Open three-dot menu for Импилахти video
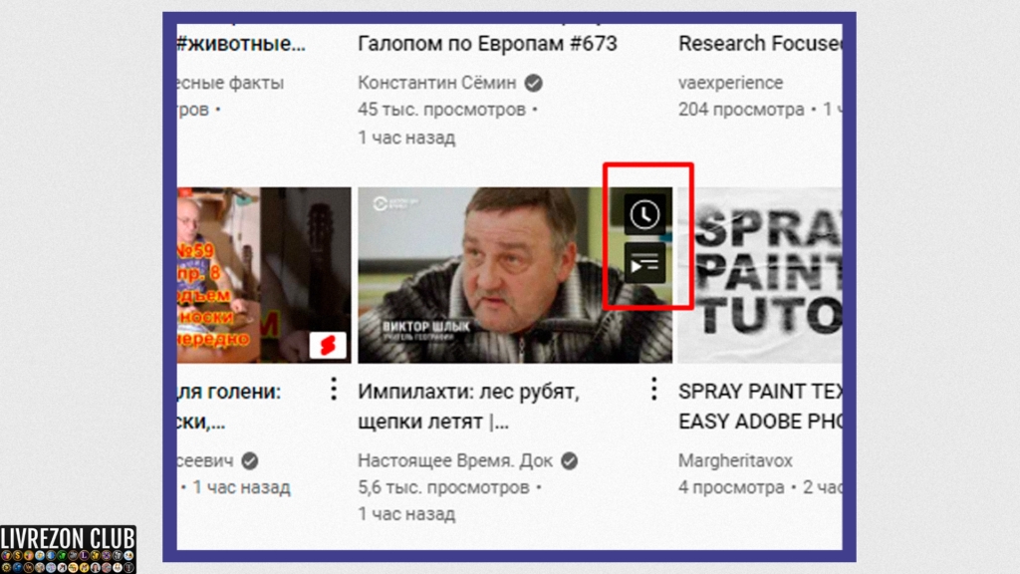This screenshot has height=574, width=1020. (x=653, y=390)
